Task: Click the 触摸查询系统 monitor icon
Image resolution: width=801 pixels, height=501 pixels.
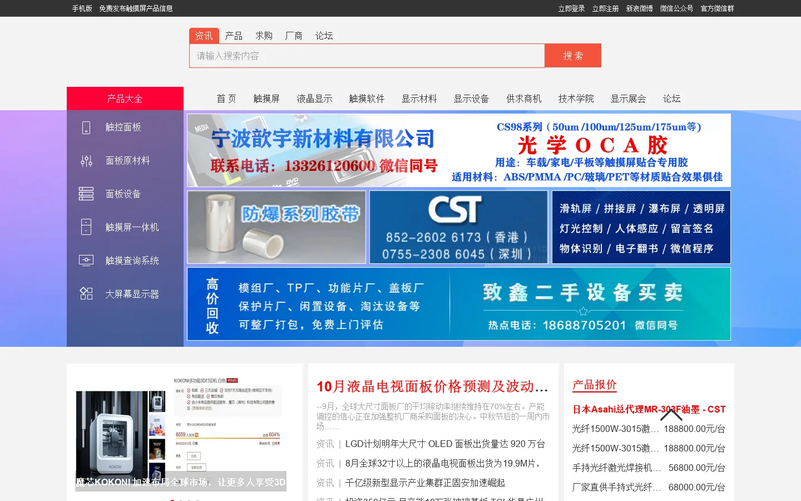Action: 86,261
